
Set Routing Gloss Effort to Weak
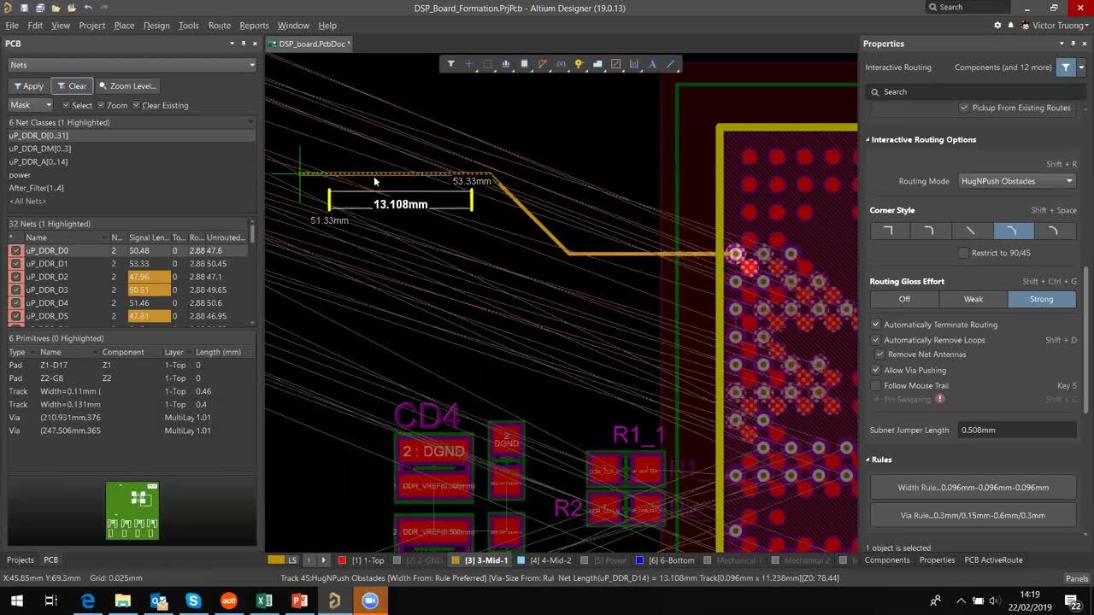pos(973,299)
